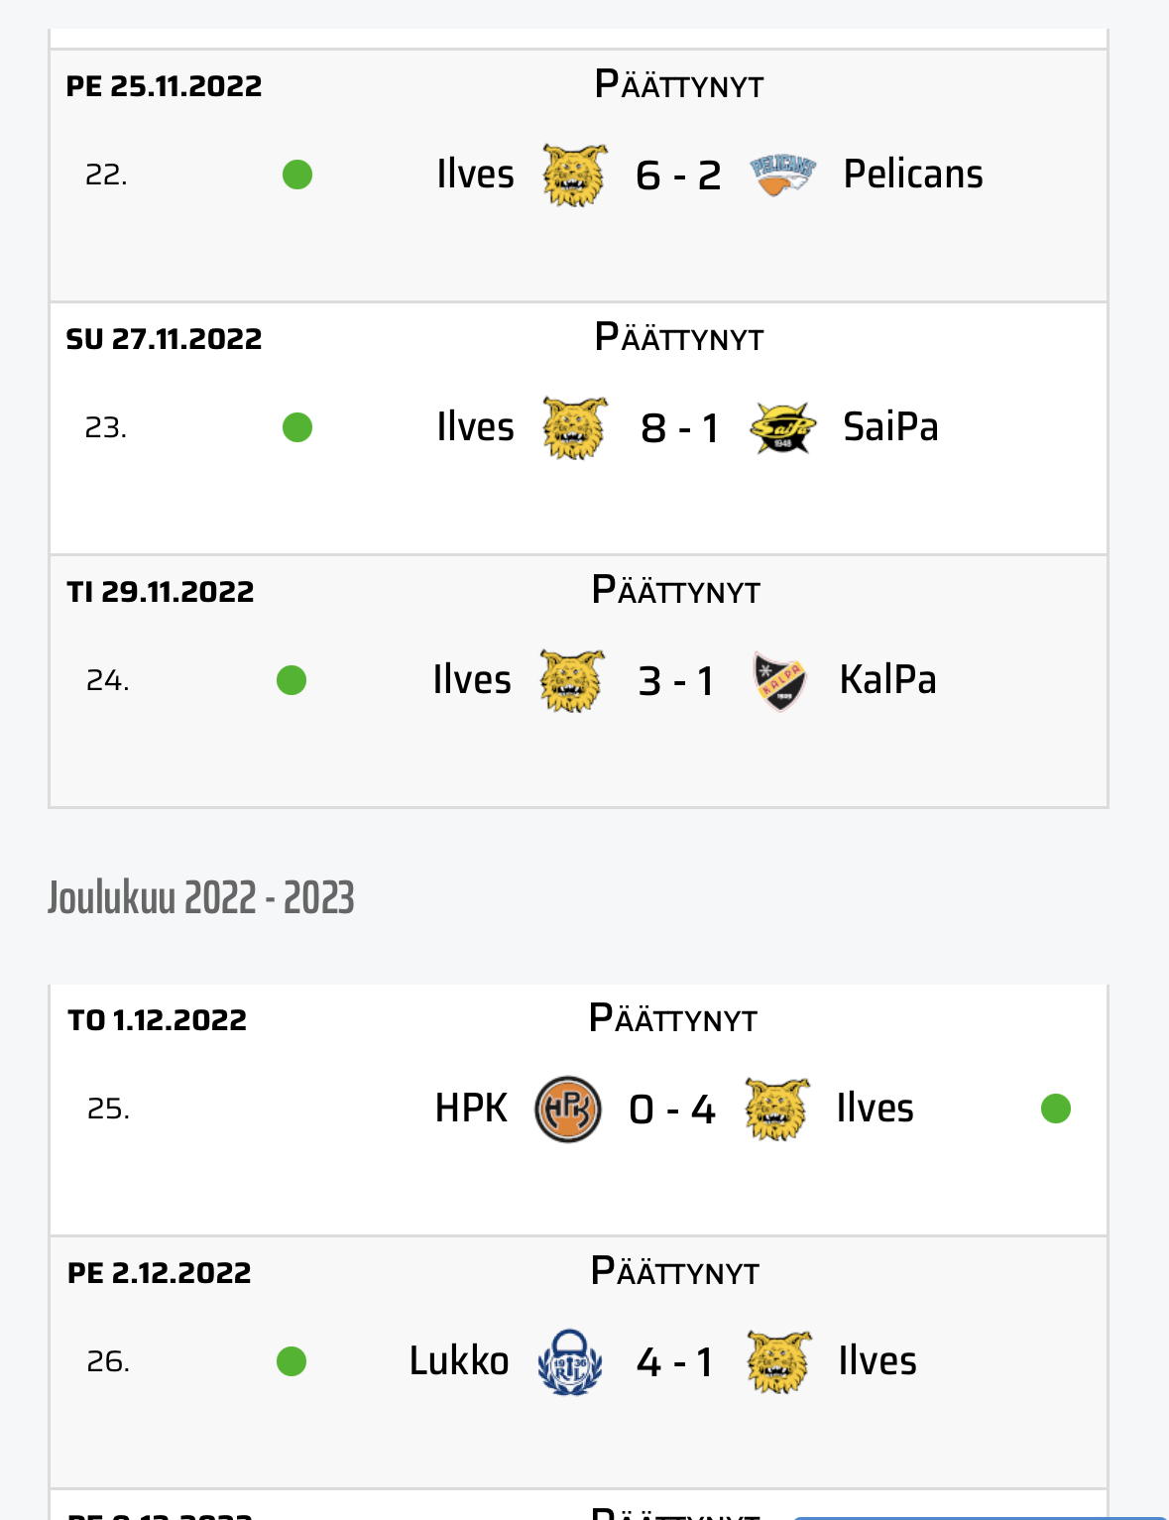Viewport: 1169px width, 1520px height.
Task: Select the Lukko team name
Action: [x=459, y=1361]
